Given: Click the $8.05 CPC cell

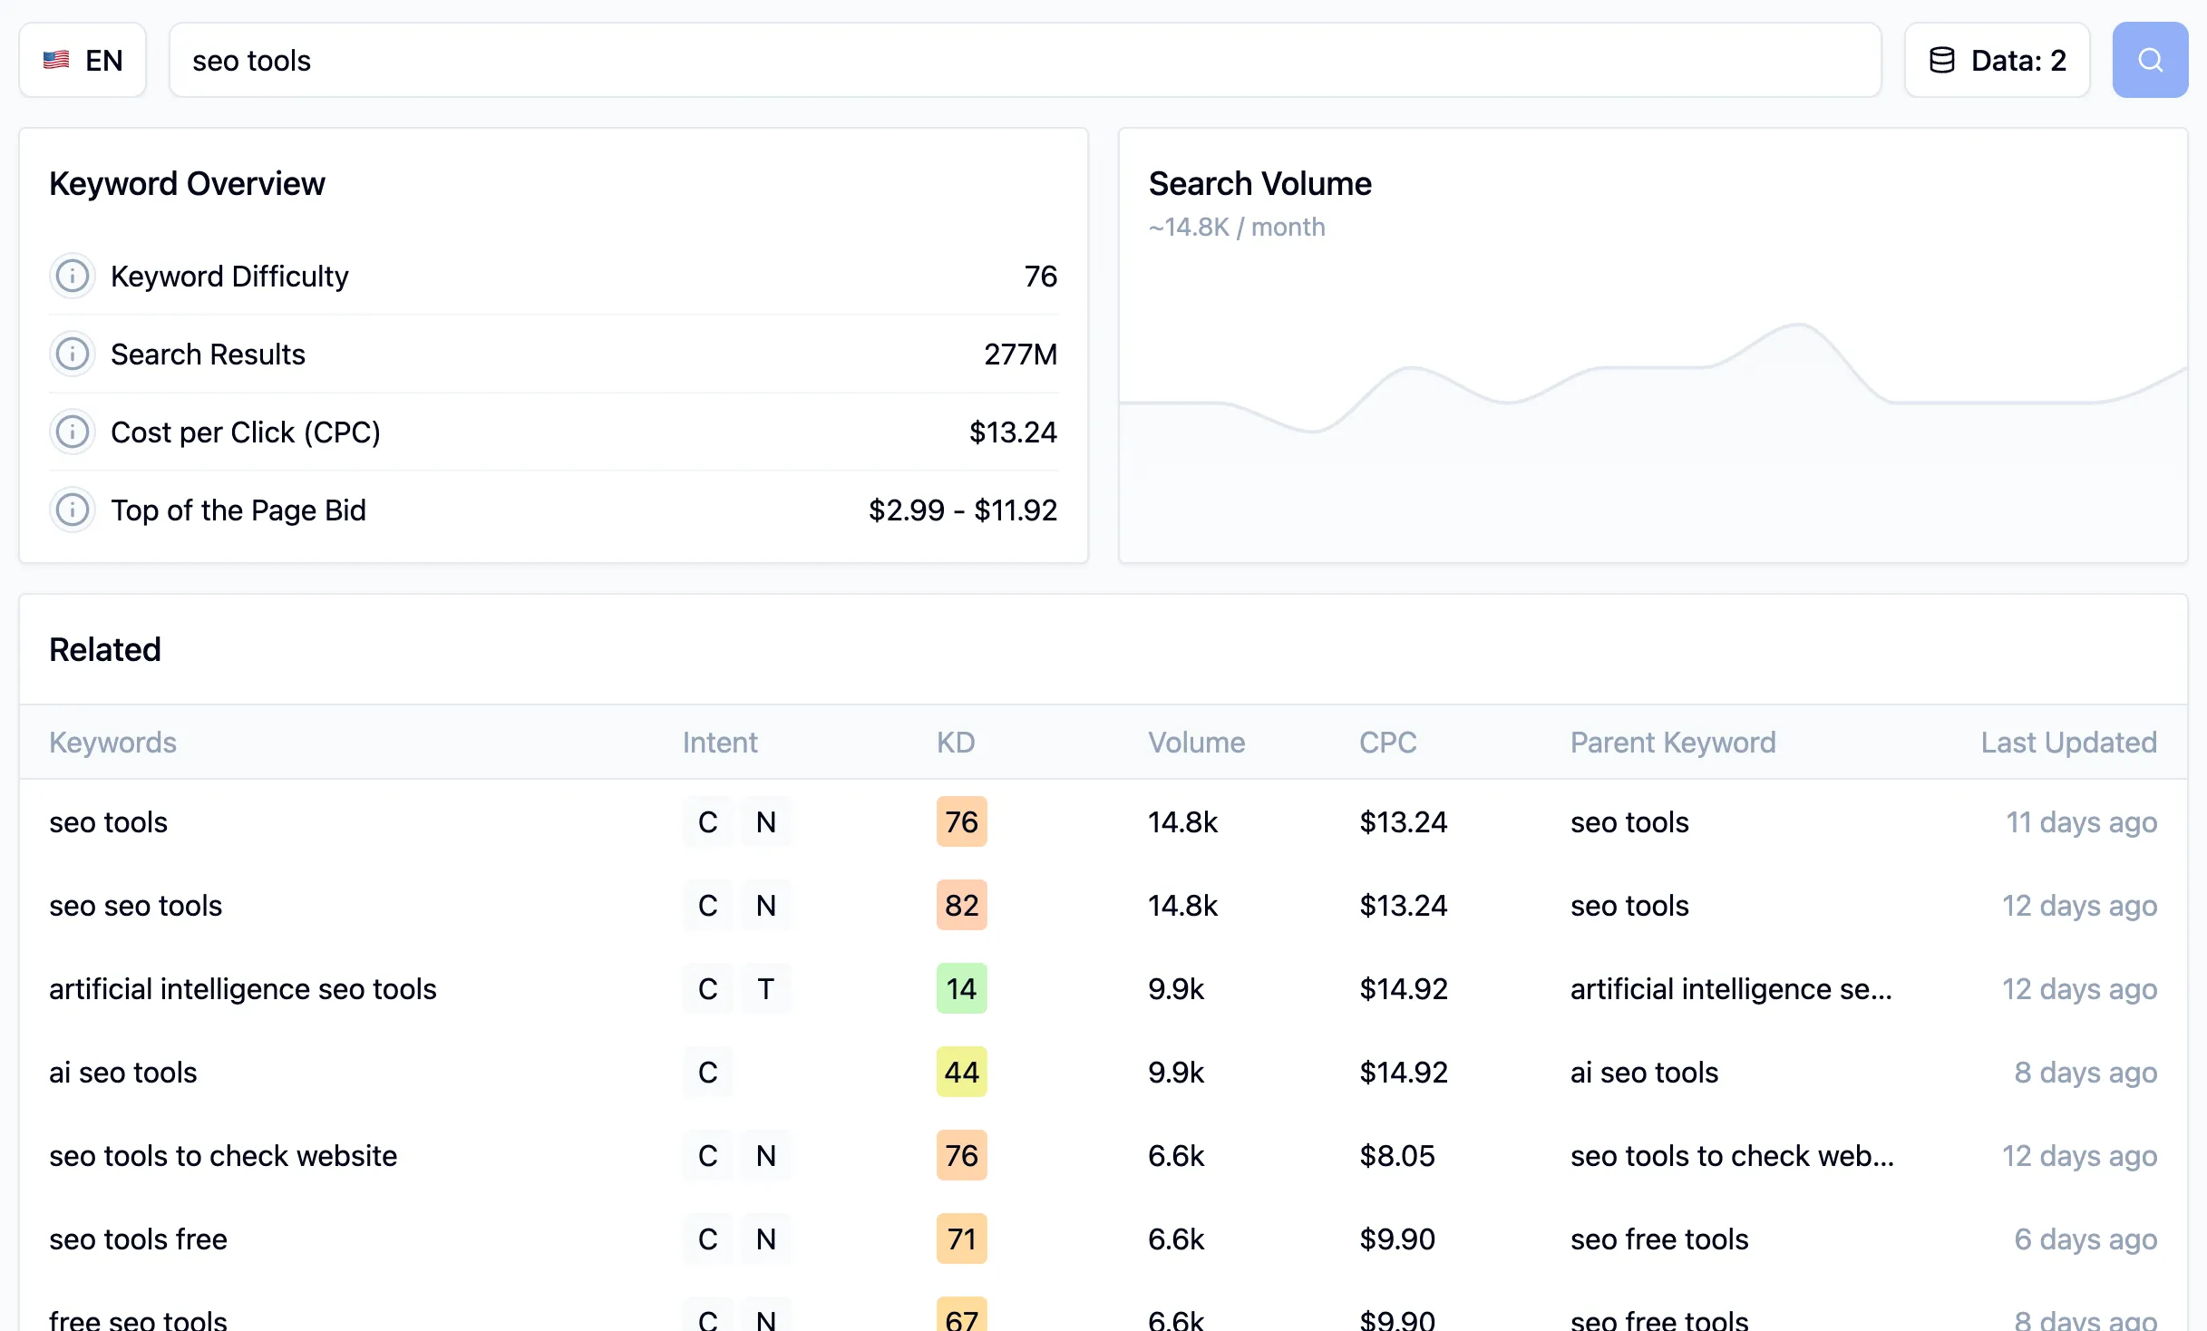Looking at the screenshot, I should tap(1397, 1155).
